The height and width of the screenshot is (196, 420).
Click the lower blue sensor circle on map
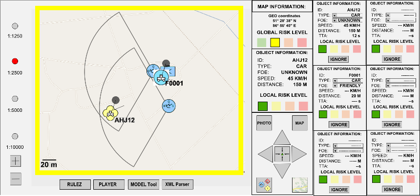point(169,106)
